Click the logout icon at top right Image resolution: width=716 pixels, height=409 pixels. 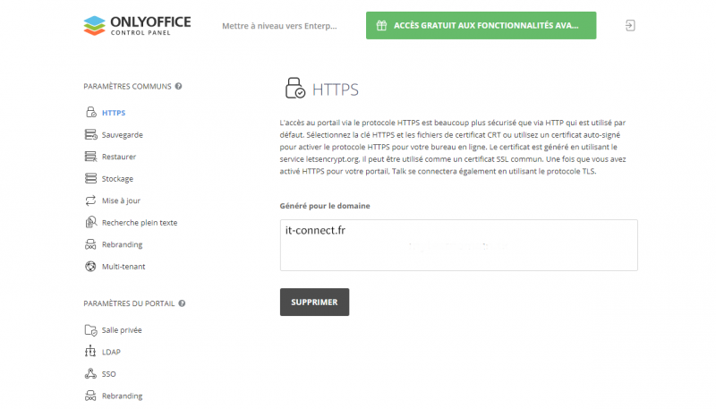pos(630,26)
